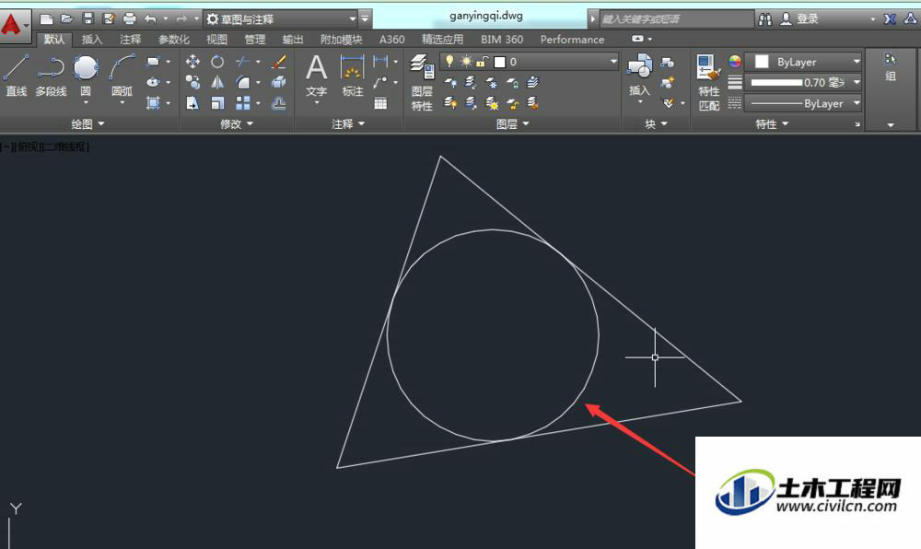
Task: Select the Offset tool icon
Action: tap(279, 103)
